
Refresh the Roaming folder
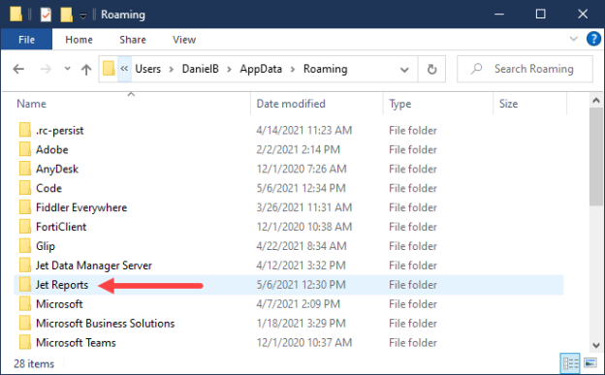point(431,69)
